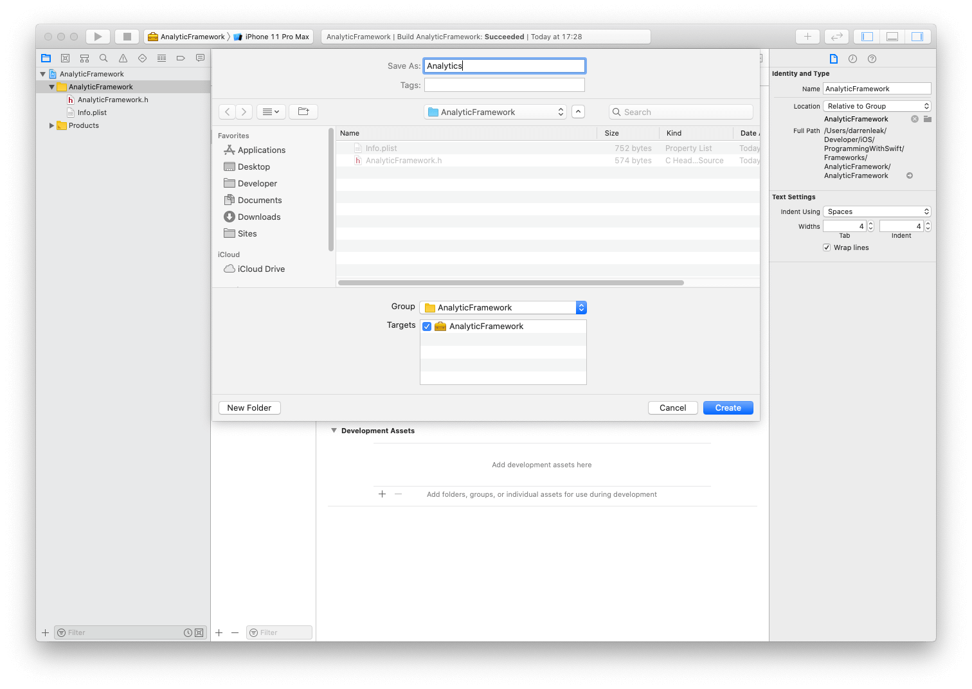Screen dimensions: 972x689
Task: Hide the left navigator panel
Action: pos(867,37)
